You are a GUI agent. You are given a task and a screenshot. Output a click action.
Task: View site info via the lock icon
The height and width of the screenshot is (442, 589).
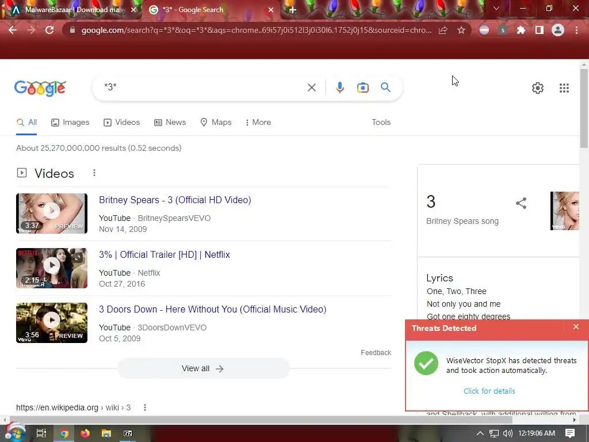[72, 30]
